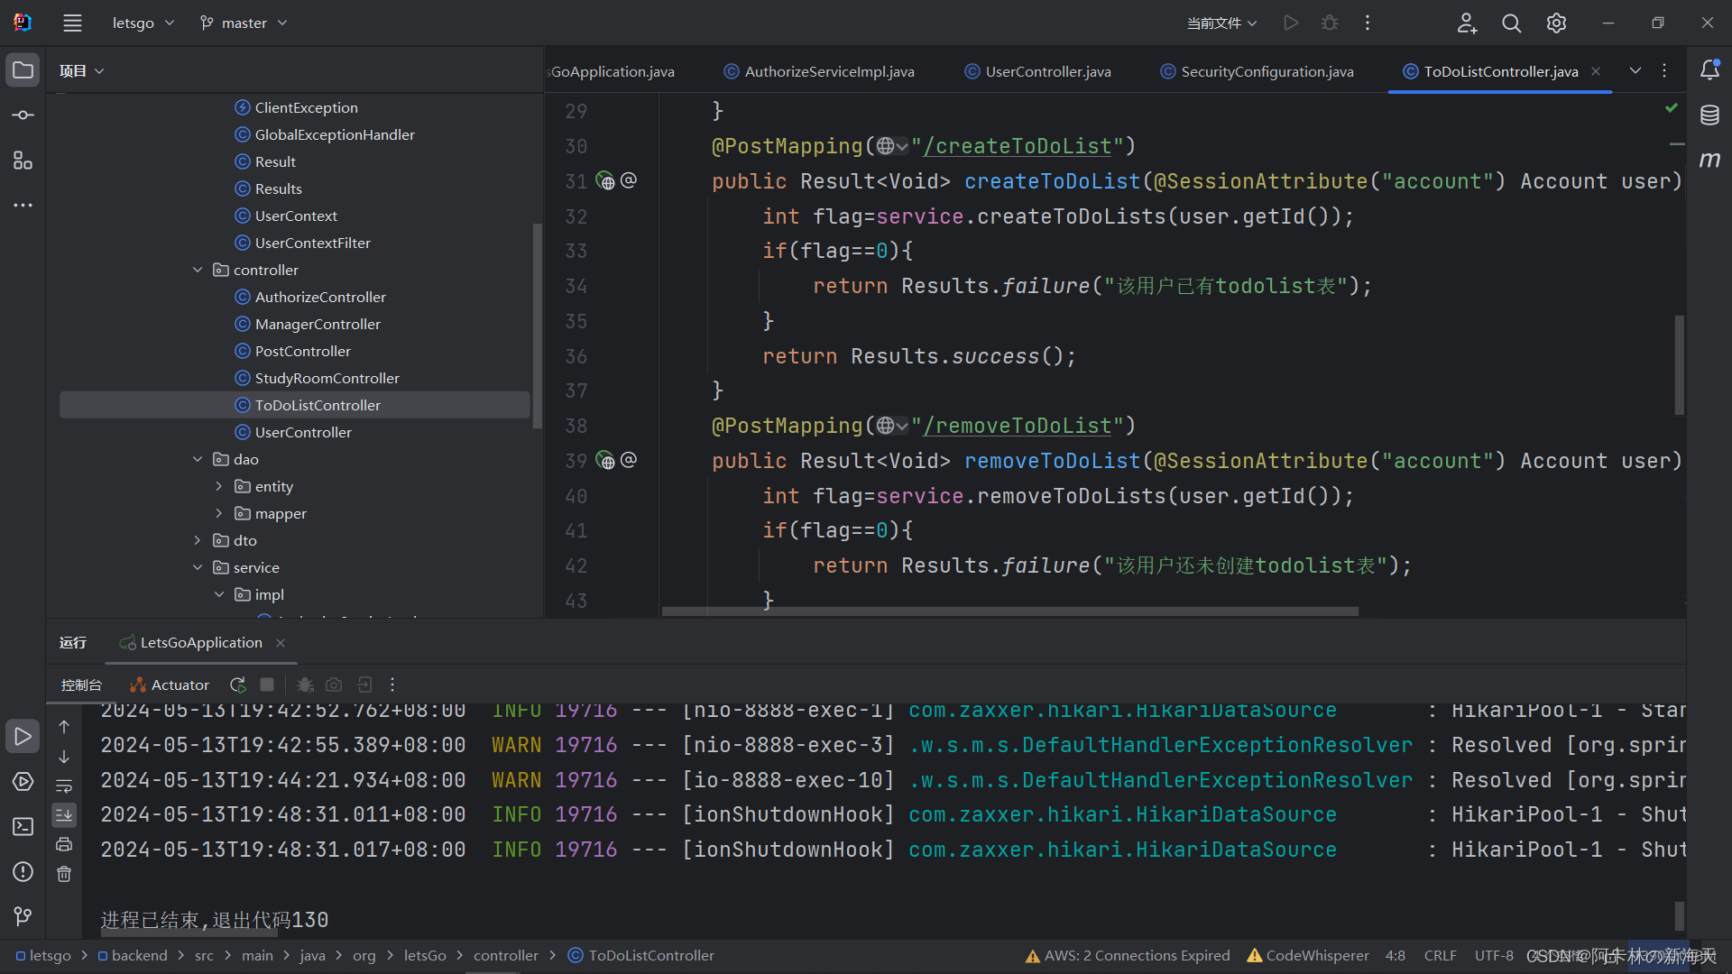Click AWS: 2 Connections Expired status
1732x974 pixels.
1128,956
